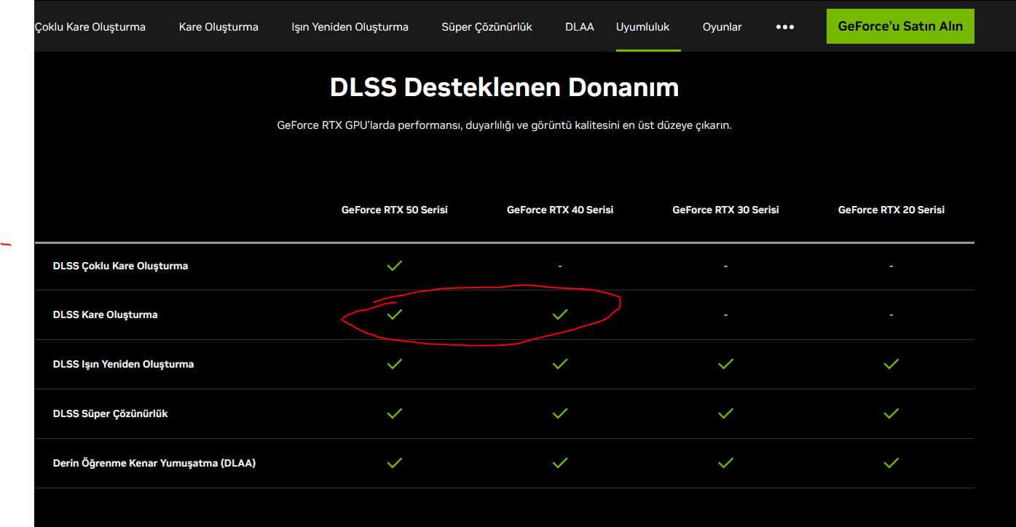Image resolution: width=1016 pixels, height=527 pixels.
Task: Select the Uyumluluk tab
Action: (x=642, y=27)
